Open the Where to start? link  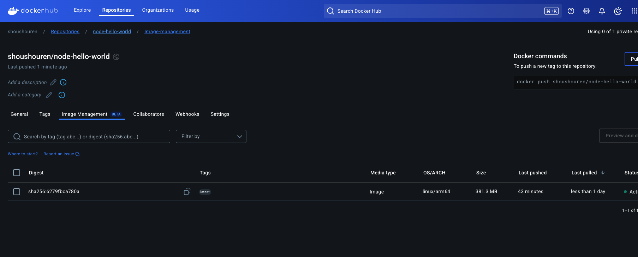click(23, 154)
